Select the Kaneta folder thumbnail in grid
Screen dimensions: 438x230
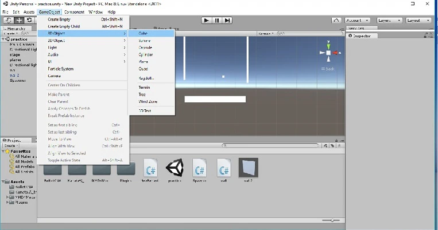point(77,169)
